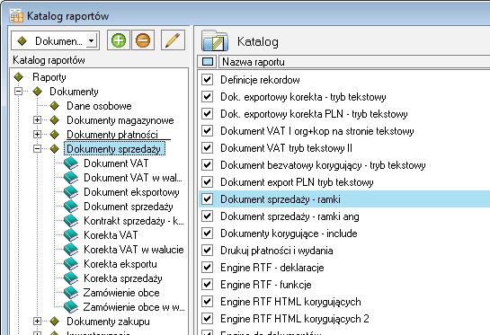Click diamond icon of Dane osobowe
The width and height of the screenshot is (490, 335).
(55, 105)
